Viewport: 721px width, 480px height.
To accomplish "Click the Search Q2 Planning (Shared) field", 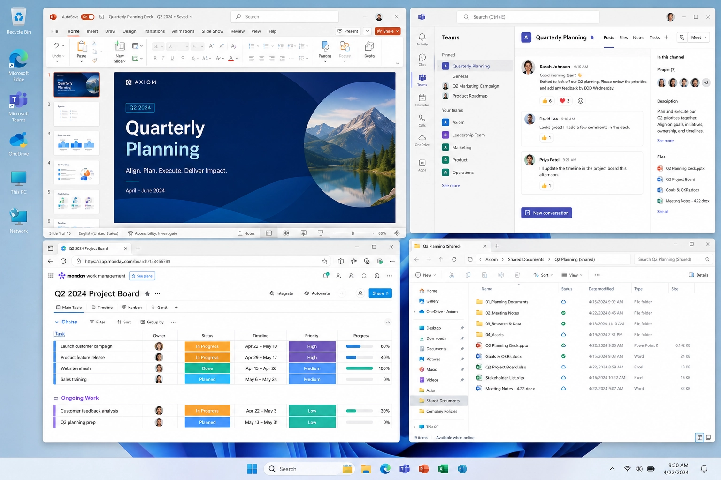I will pos(674,259).
